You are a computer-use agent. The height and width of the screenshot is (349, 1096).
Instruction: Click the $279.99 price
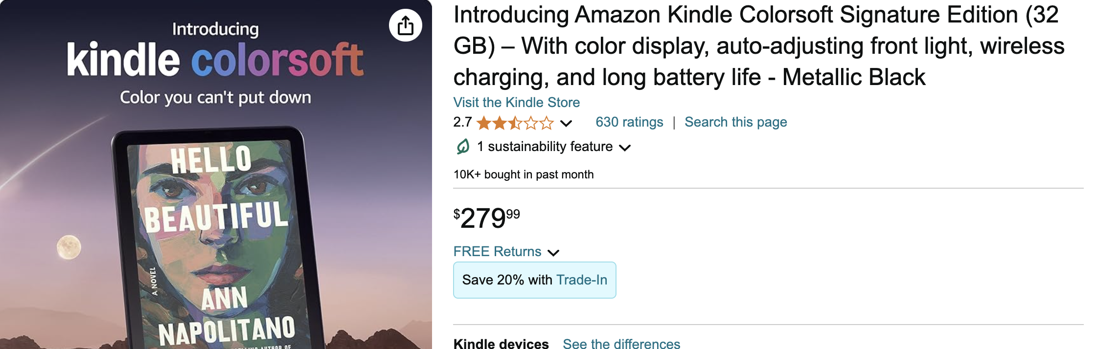pyautogui.click(x=487, y=218)
